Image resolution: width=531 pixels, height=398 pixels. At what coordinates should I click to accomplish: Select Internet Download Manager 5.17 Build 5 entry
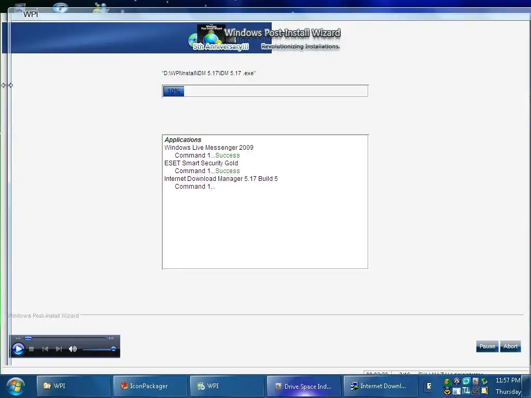pos(221,179)
